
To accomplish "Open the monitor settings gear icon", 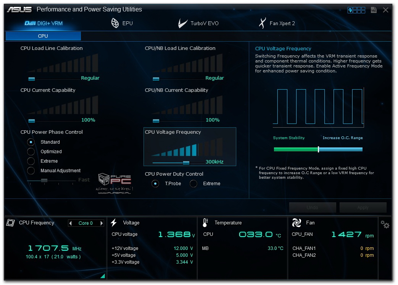I will click(385, 224).
